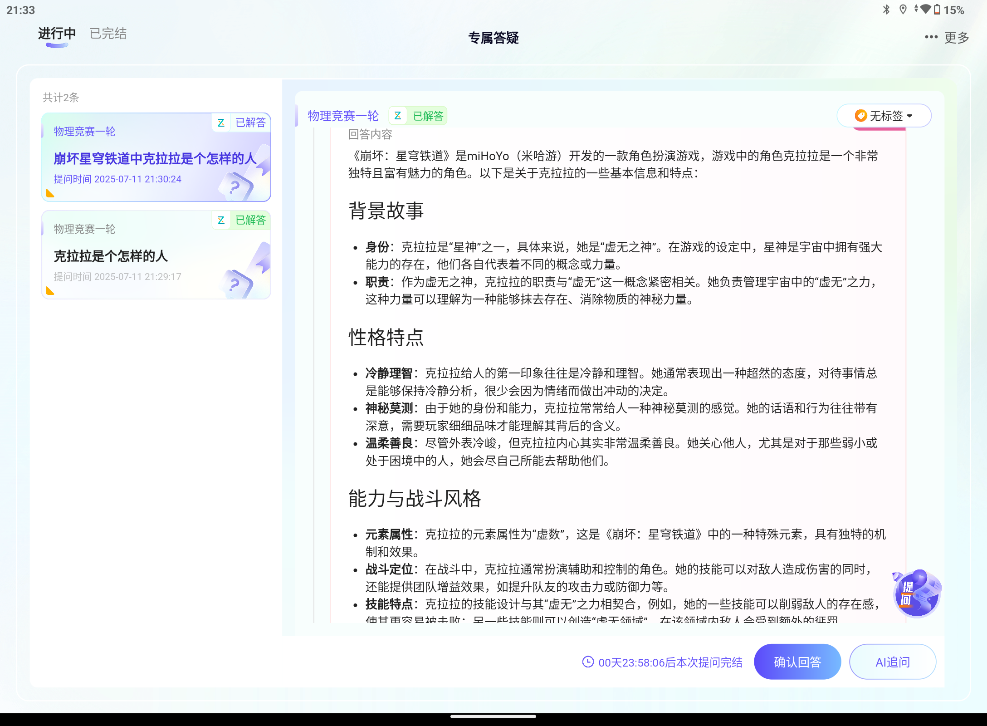Click the 提问时间 2025-07-11 21:29:17 text

117,277
